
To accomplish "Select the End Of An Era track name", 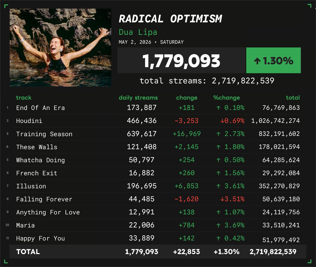I will 41,108.
